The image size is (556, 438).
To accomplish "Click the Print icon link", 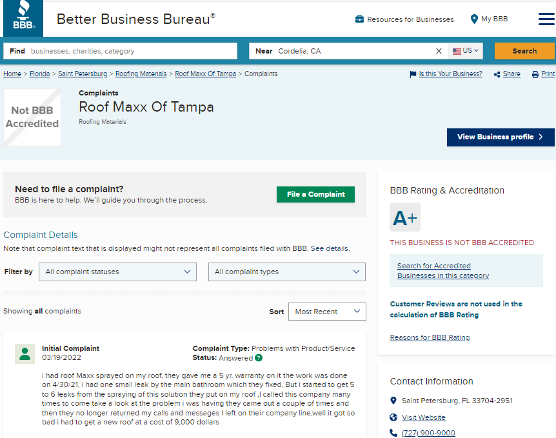I will 543,74.
